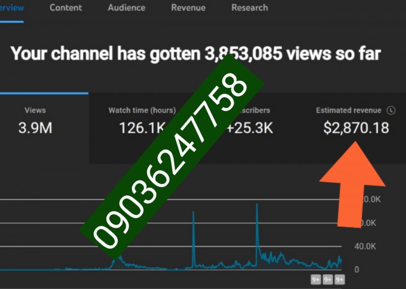Click the middle 9+ video marker
The width and height of the screenshot is (406, 289).
(327, 279)
